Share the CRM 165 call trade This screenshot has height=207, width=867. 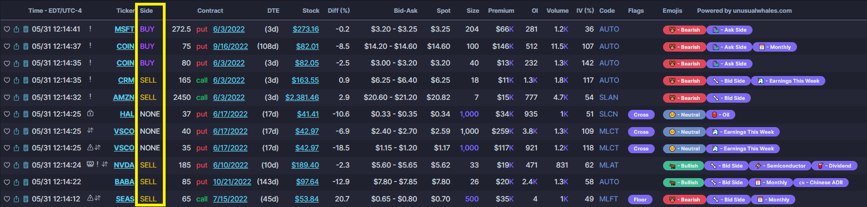(x=16, y=80)
